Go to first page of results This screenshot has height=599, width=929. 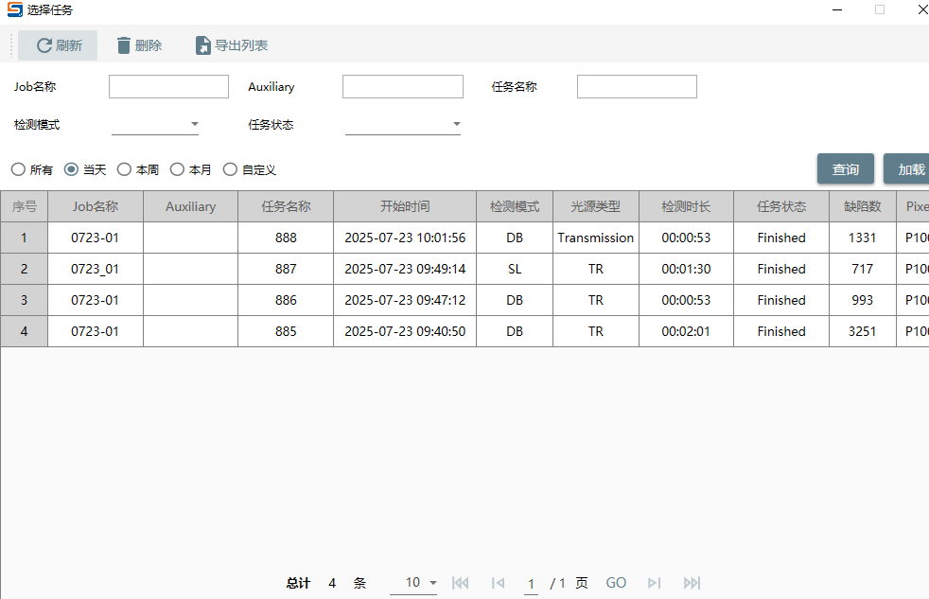pos(461,583)
